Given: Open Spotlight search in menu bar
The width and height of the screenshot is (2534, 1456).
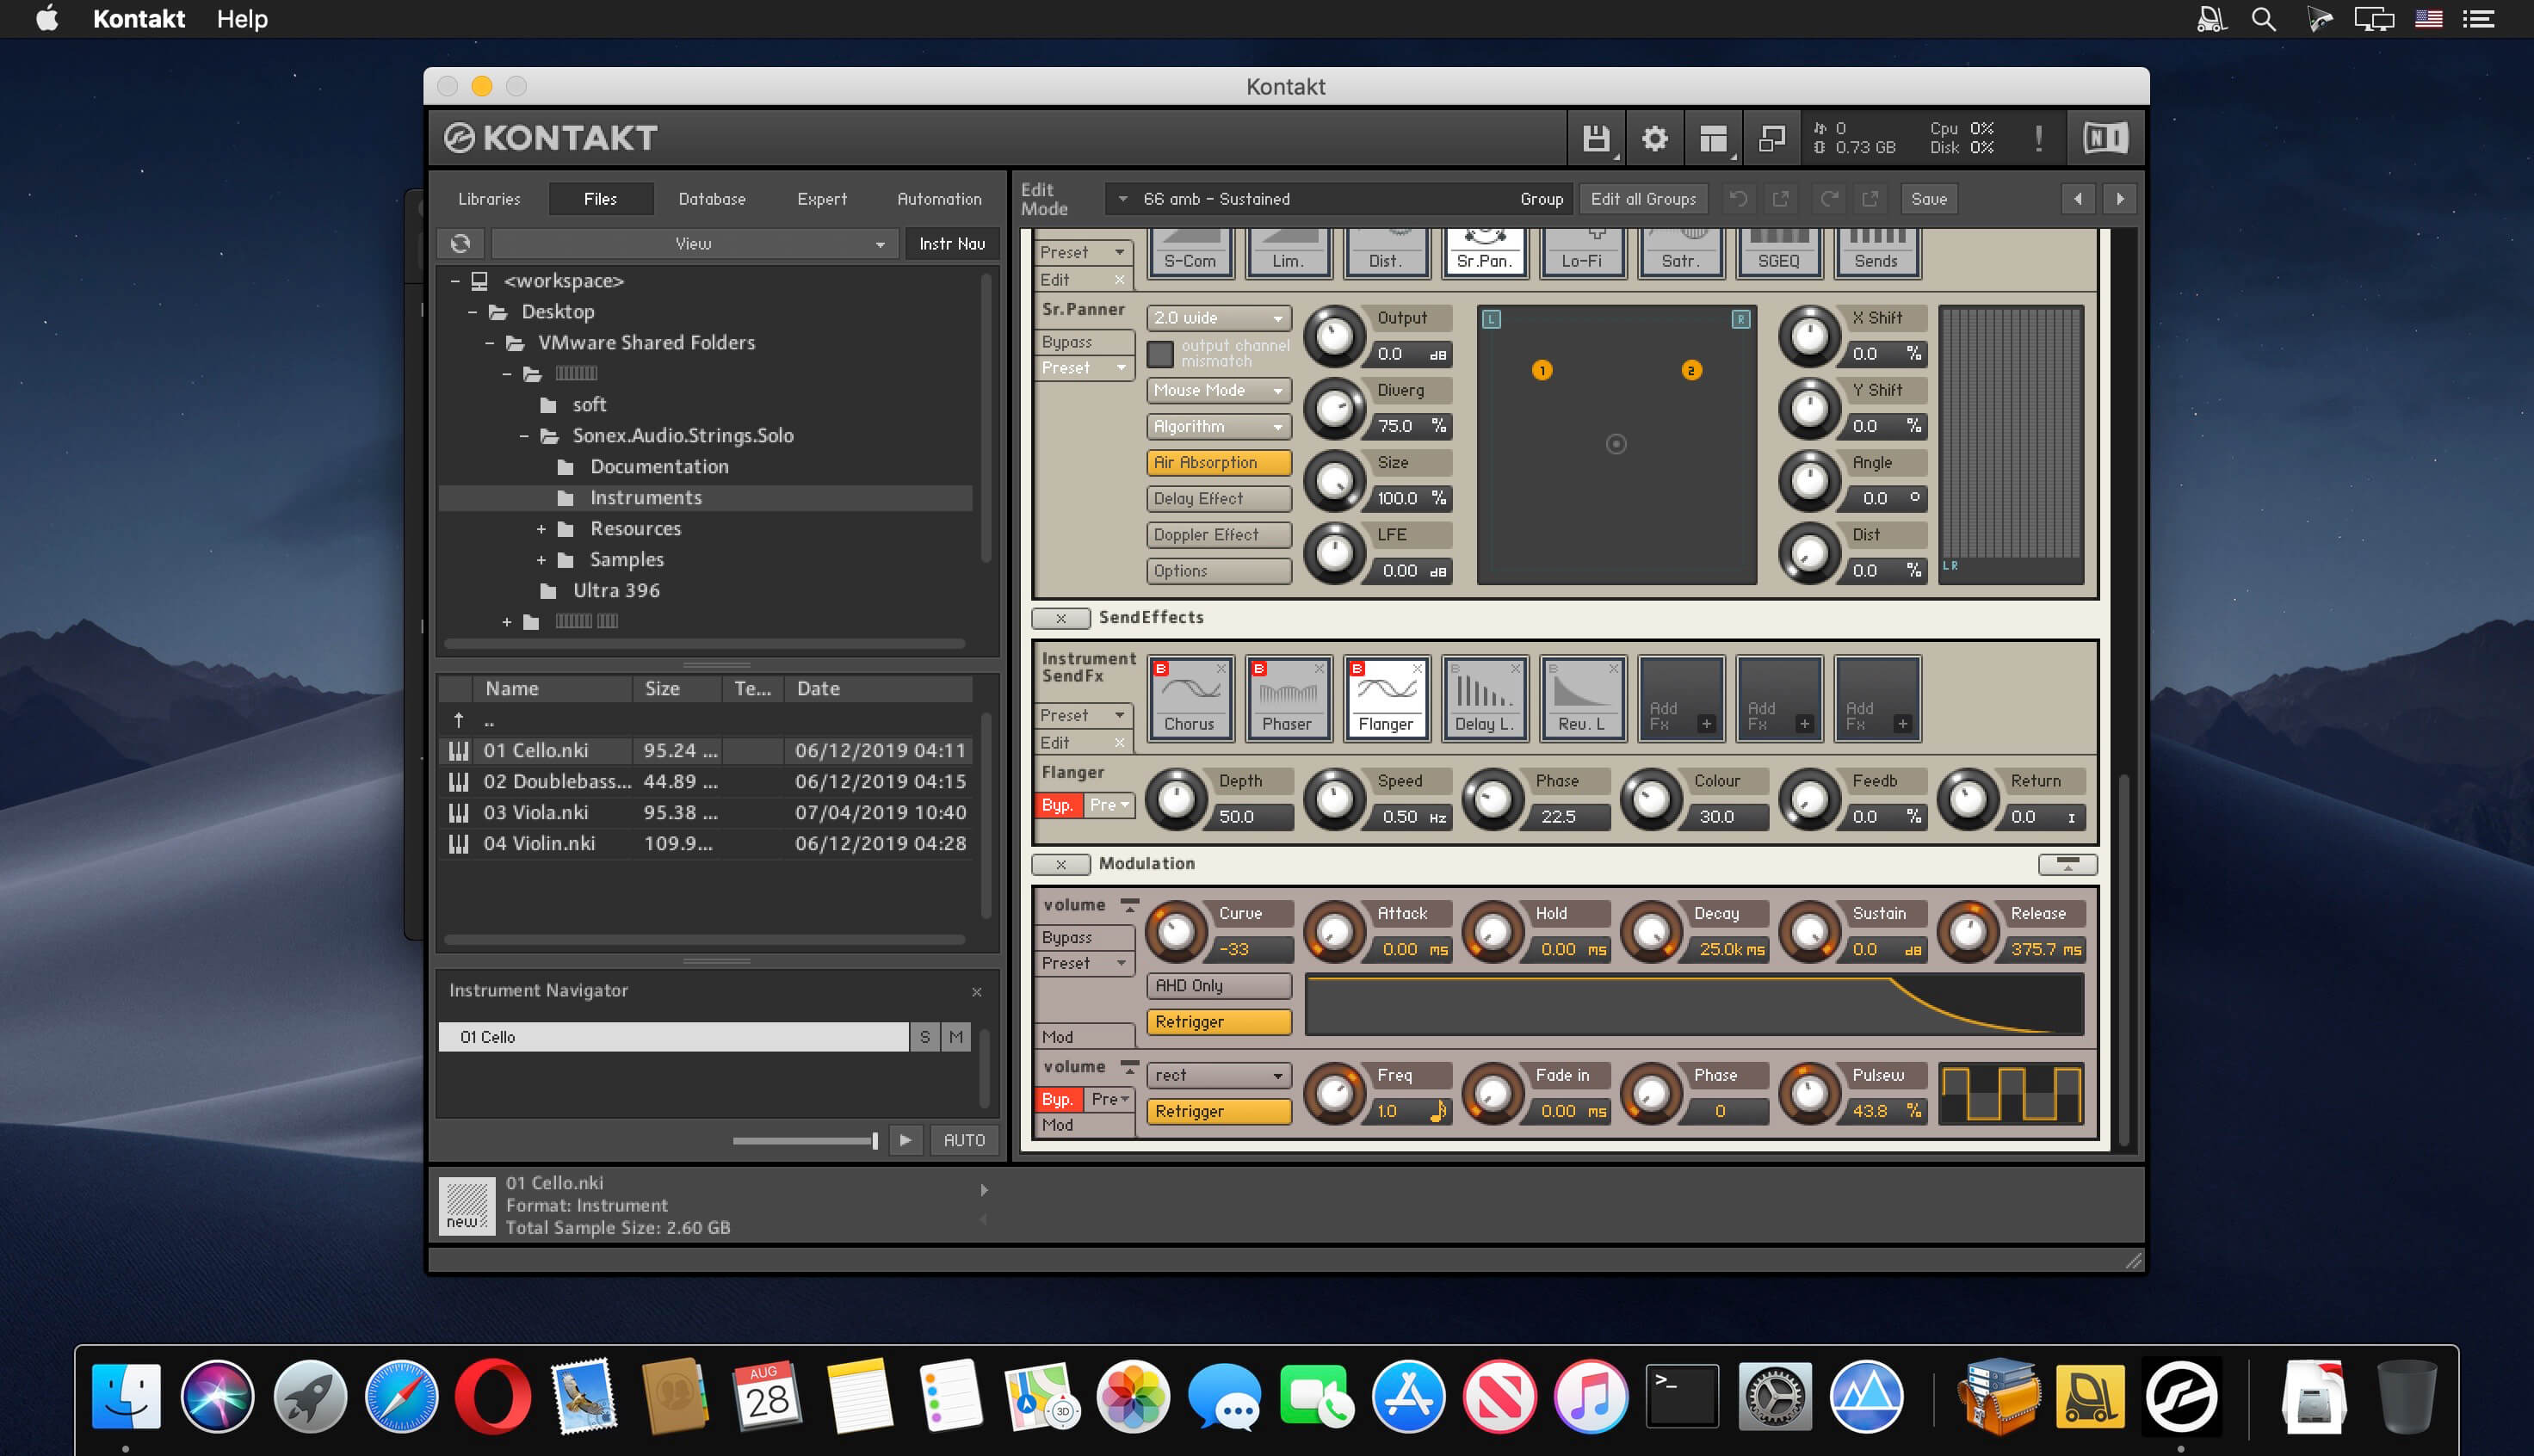Looking at the screenshot, I should [x=2264, y=19].
